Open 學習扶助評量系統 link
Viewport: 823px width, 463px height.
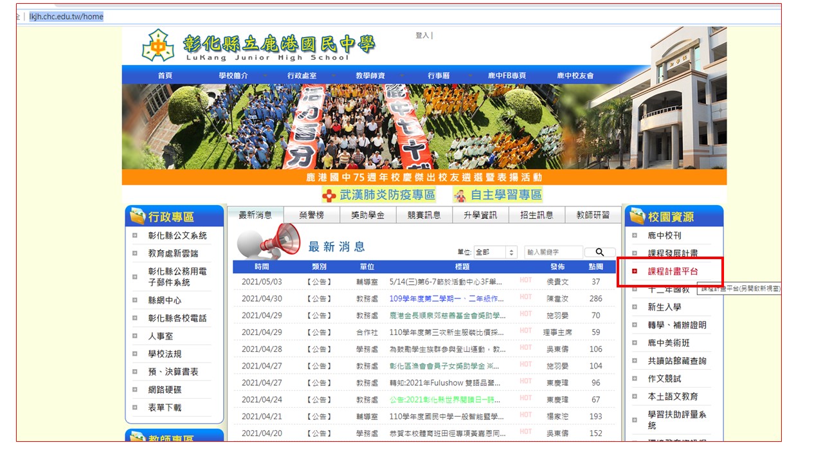tap(677, 420)
